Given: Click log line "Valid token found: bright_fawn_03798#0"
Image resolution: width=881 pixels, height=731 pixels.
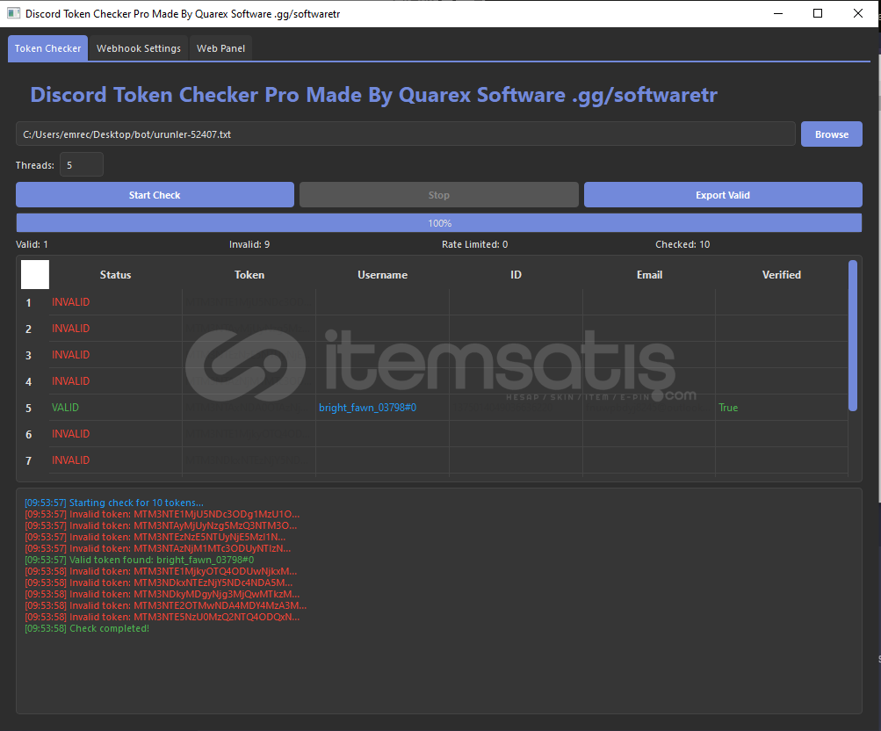Looking at the screenshot, I should tap(140, 561).
